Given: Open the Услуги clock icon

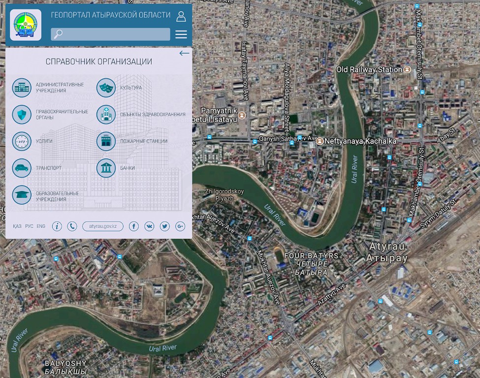Looking at the screenshot, I should pos(22,141).
